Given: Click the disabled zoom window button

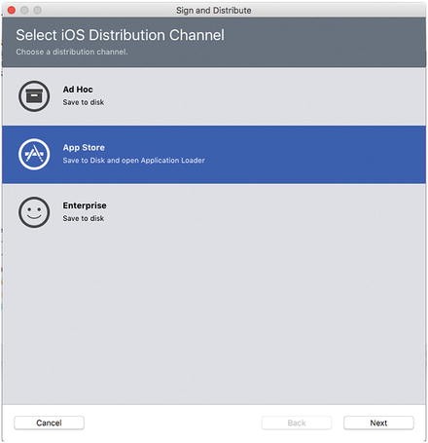Looking at the screenshot, I should pyautogui.click(x=38, y=10).
